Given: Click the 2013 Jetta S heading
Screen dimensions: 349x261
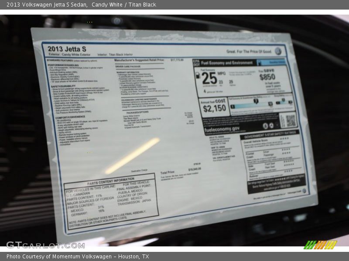Looking at the screenshot, I should [x=67, y=49].
